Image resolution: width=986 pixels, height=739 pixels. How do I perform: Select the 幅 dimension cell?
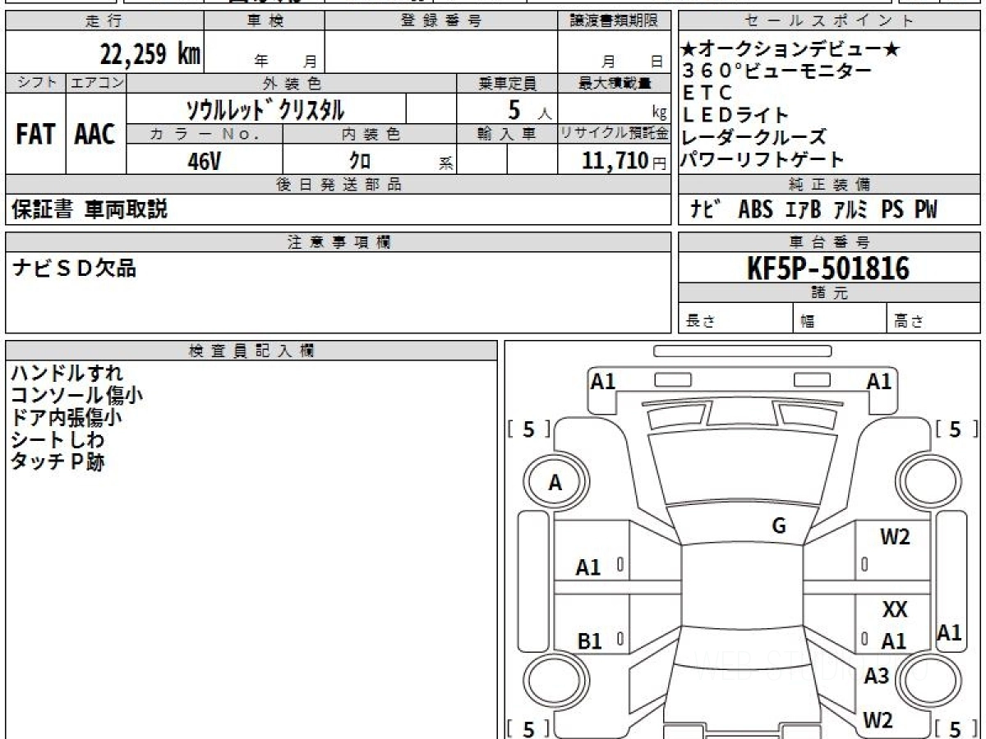coord(841,319)
